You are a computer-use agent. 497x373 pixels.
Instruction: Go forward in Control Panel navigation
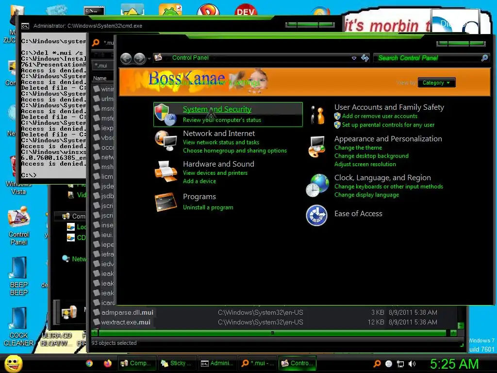click(x=139, y=58)
